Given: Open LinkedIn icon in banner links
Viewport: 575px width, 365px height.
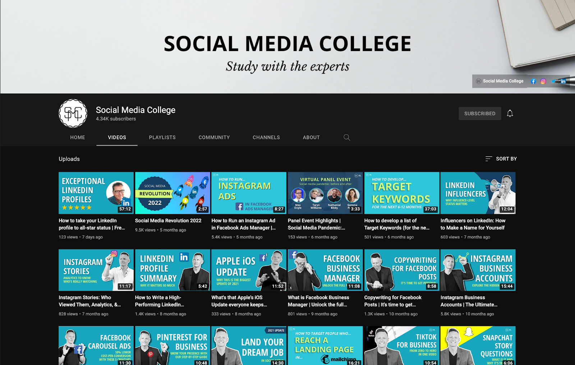Looking at the screenshot, I should pos(563,82).
